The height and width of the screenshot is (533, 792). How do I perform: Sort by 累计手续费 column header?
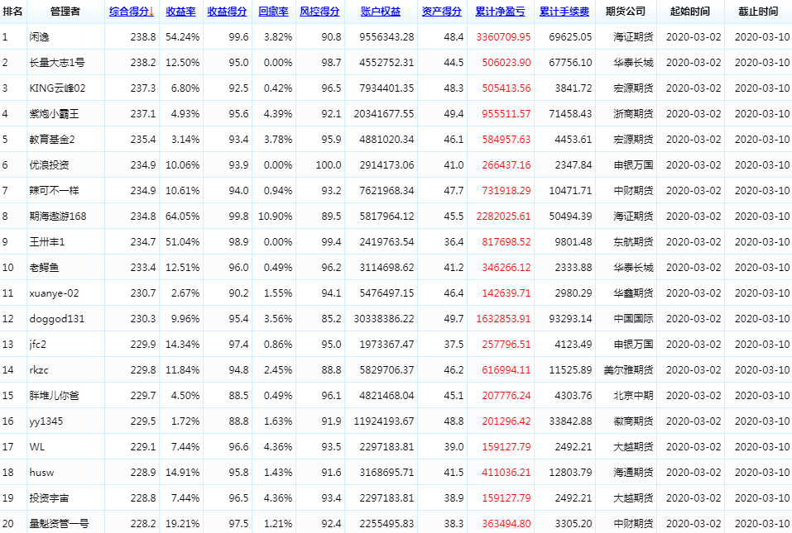(564, 12)
